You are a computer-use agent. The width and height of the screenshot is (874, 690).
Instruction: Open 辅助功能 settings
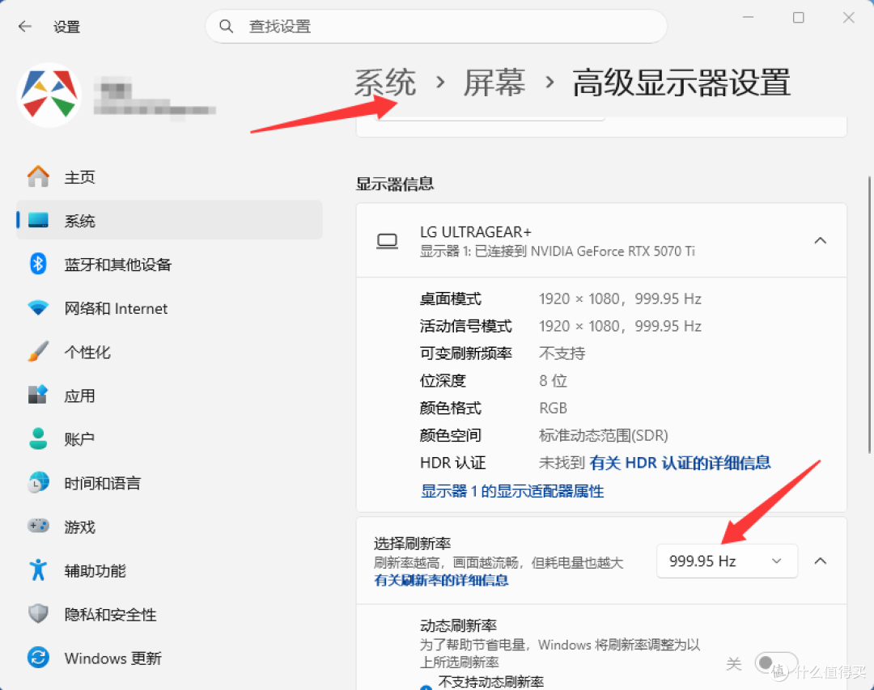(169, 569)
